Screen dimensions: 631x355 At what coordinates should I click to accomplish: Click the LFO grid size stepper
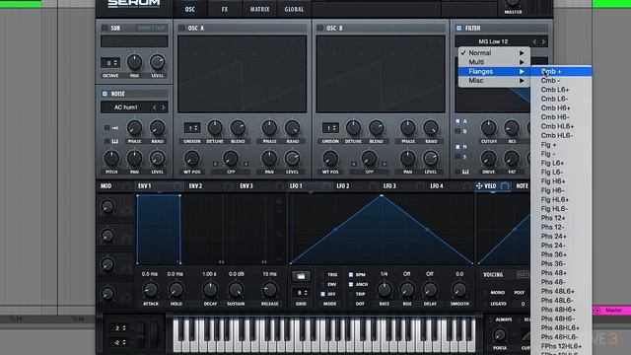[x=301, y=293]
